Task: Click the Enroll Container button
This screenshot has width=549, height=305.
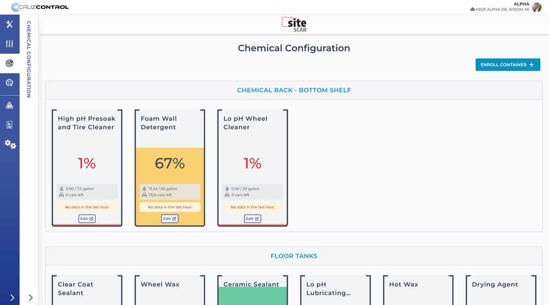Action: [508, 65]
